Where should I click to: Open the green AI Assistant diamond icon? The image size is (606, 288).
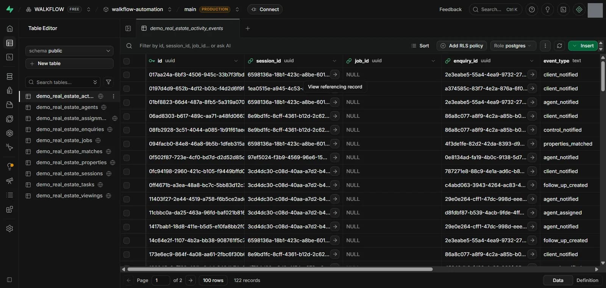tap(579, 9)
